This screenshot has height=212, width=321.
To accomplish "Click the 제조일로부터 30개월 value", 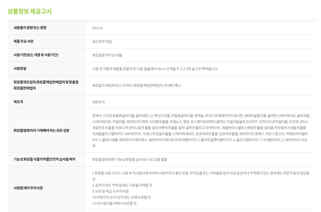I will (x=107, y=55).
